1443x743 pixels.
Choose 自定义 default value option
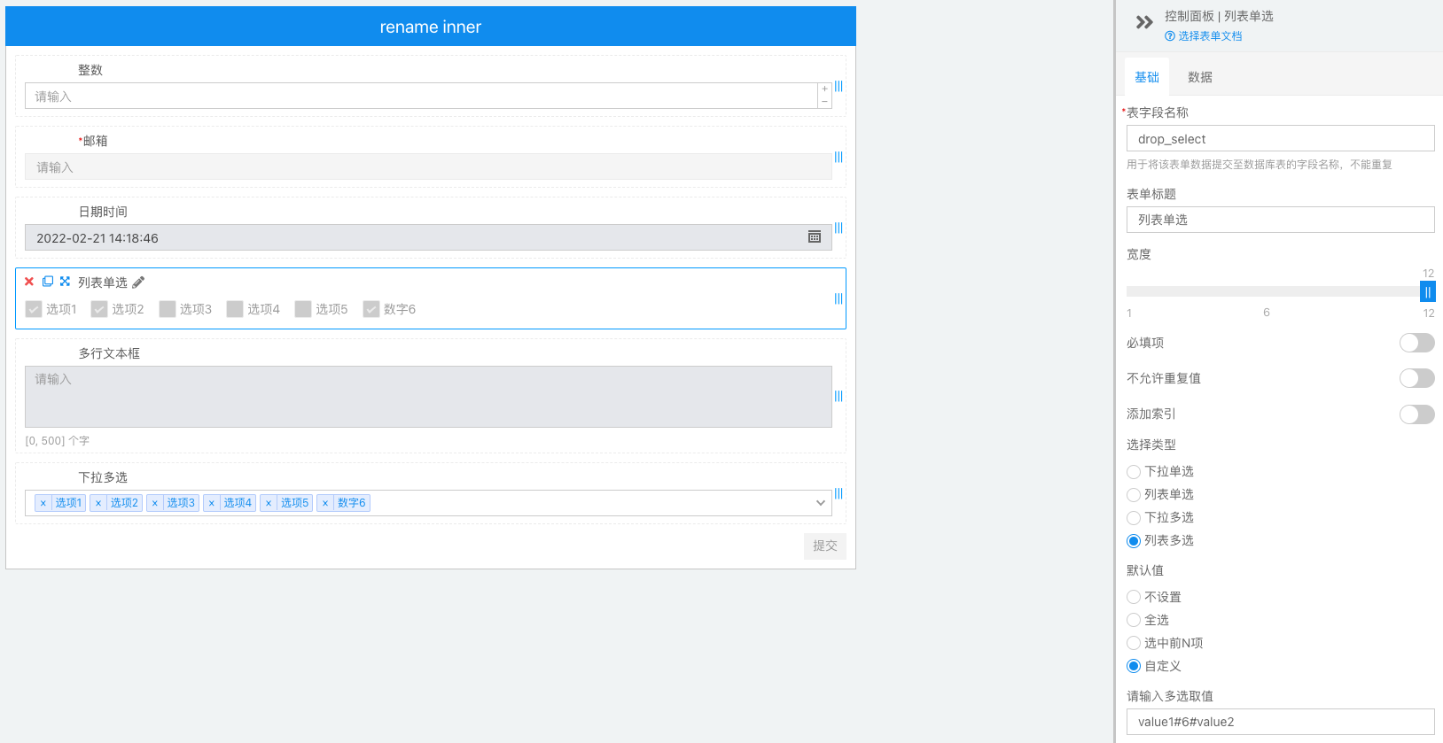tap(1134, 667)
